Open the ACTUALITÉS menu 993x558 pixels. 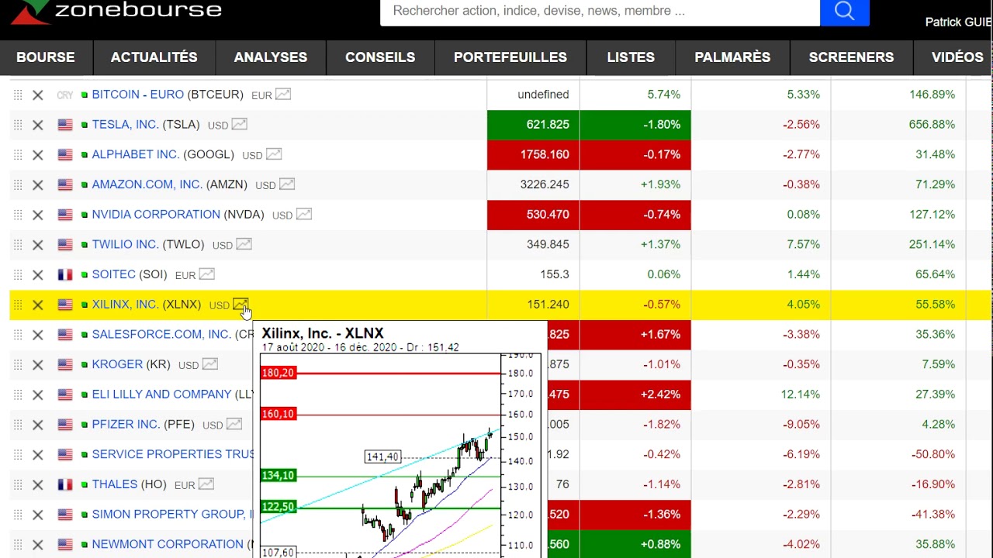(154, 57)
